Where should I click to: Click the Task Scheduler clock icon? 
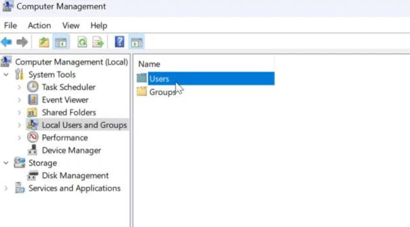33,87
